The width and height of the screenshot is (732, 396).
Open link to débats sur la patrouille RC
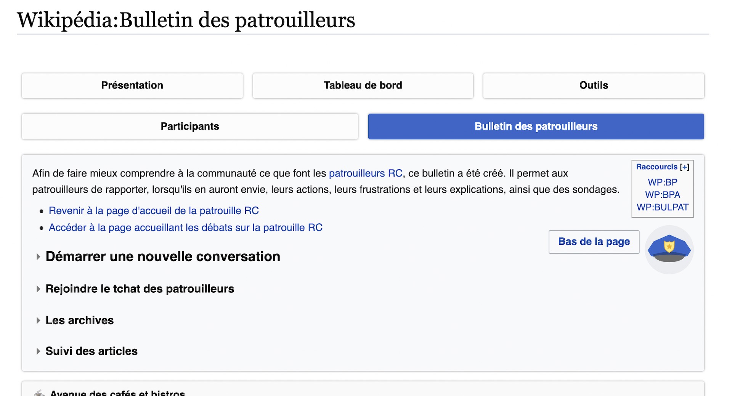186,228
